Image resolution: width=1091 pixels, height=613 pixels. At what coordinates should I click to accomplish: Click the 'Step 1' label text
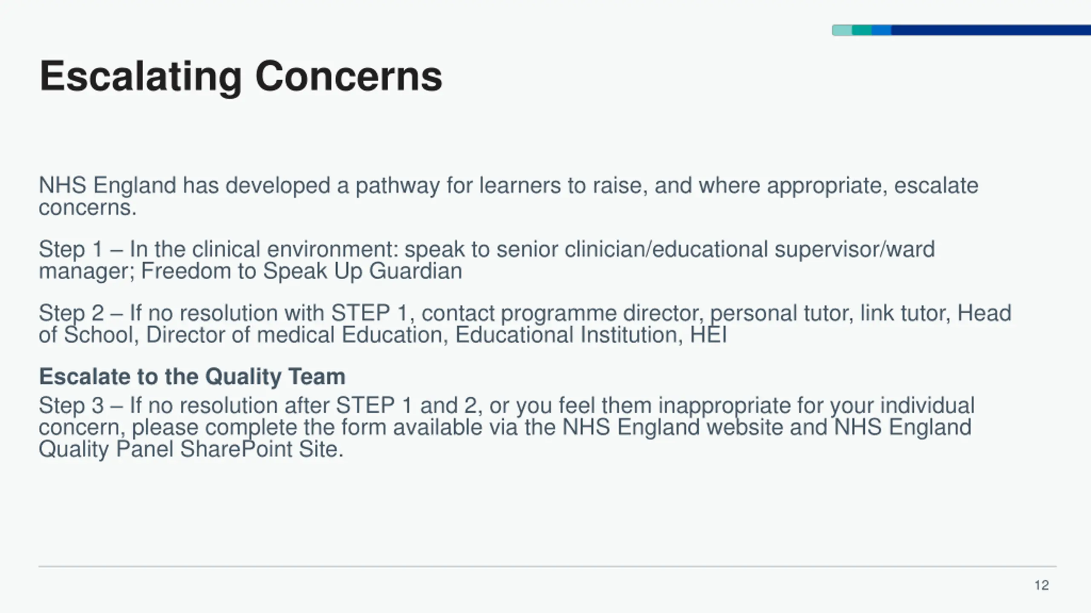coord(71,250)
